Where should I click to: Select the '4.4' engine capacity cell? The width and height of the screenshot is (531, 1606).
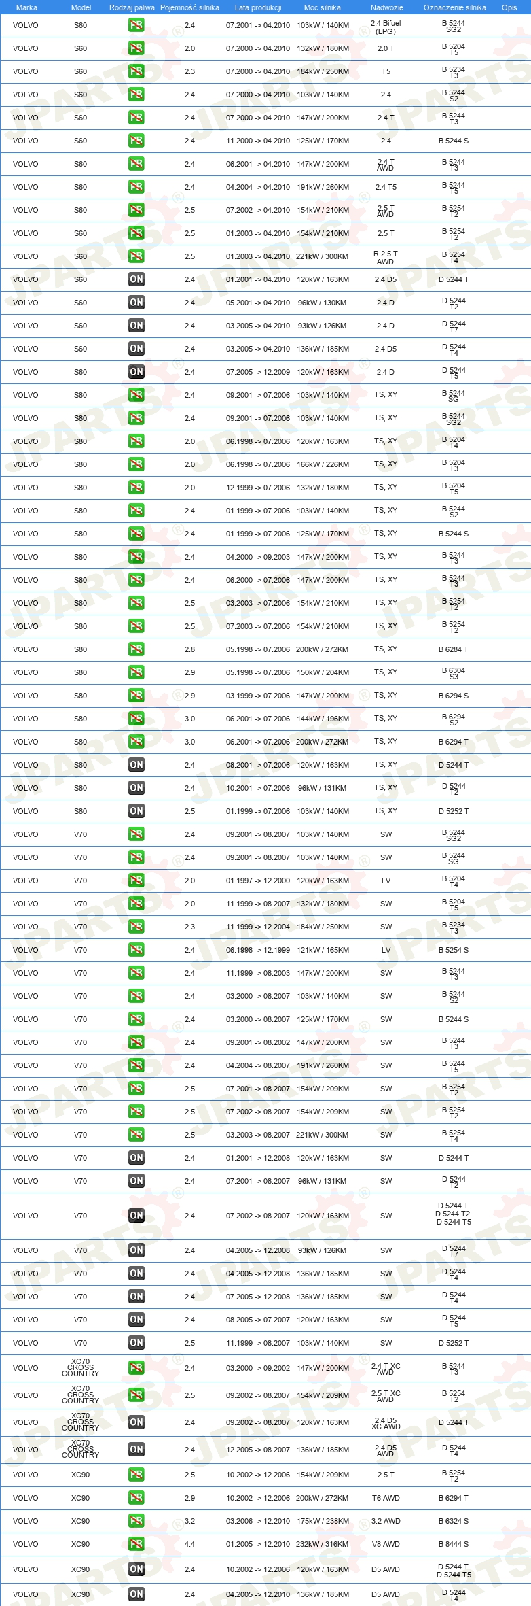click(x=189, y=1544)
